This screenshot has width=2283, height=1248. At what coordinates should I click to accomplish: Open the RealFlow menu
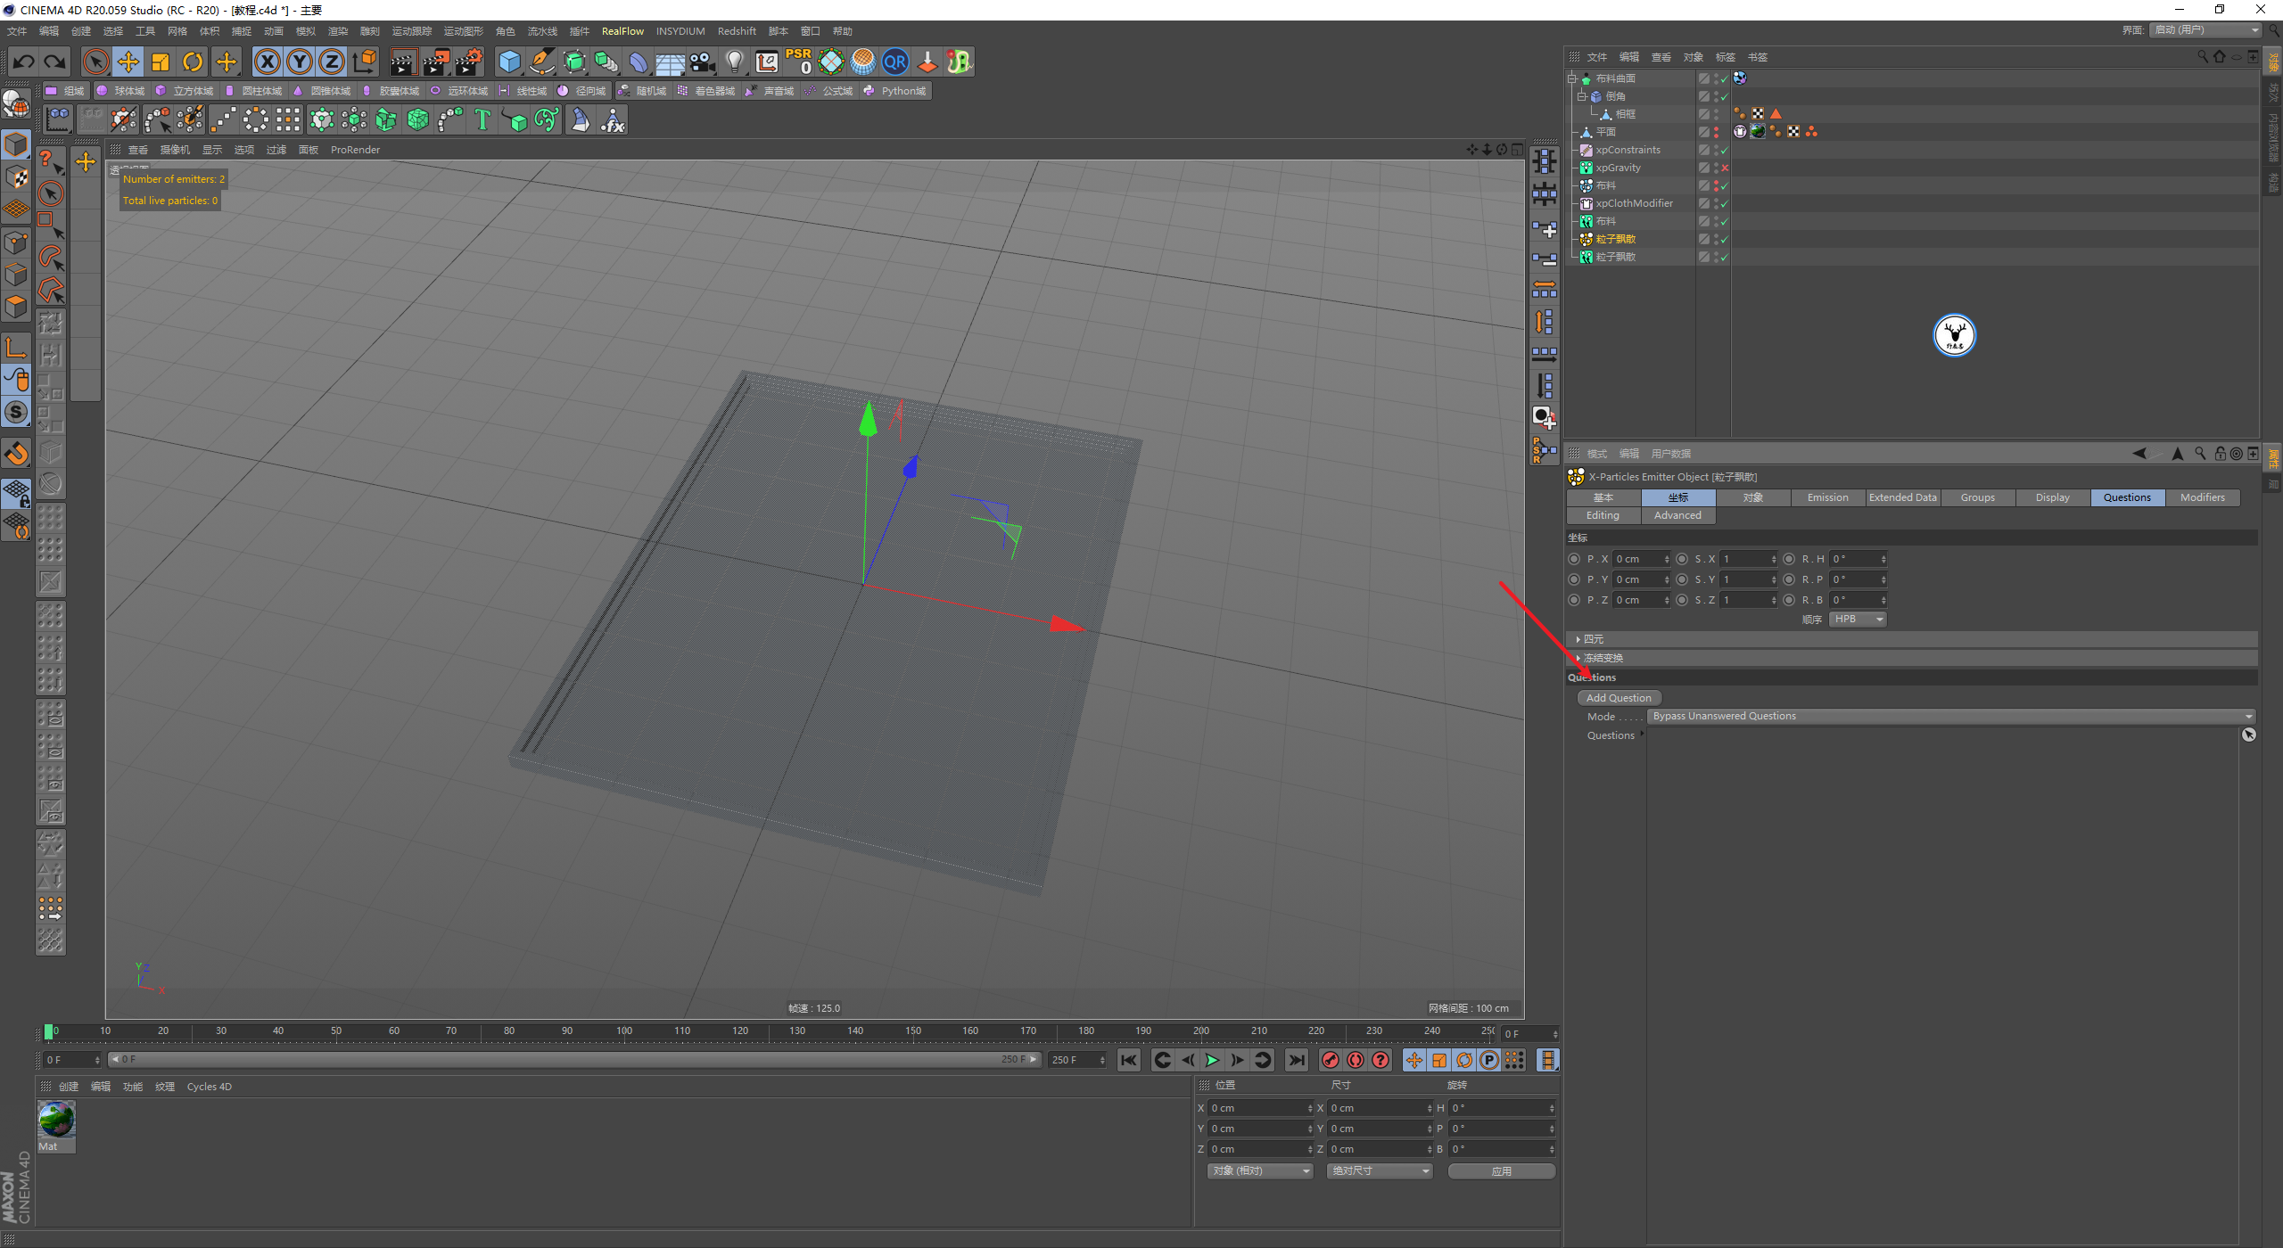click(x=622, y=31)
